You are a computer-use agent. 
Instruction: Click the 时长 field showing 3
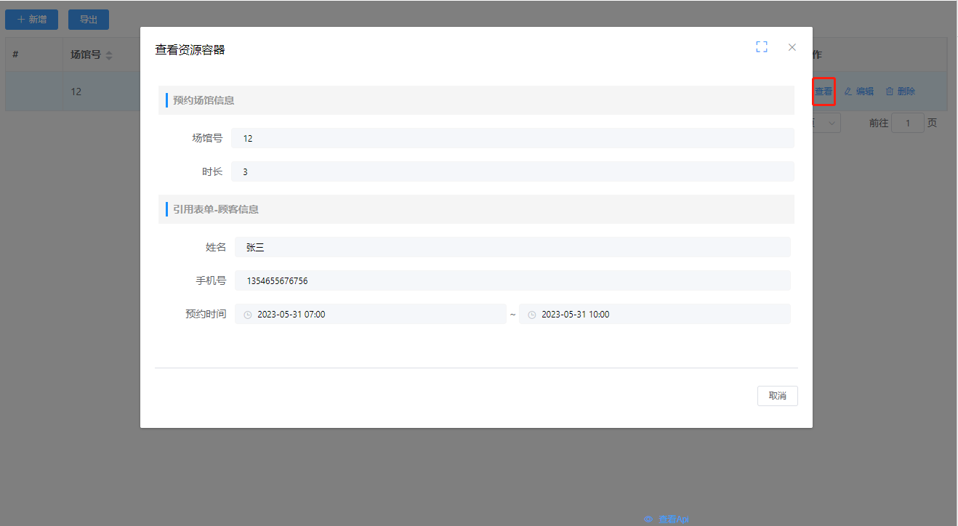[x=512, y=171]
